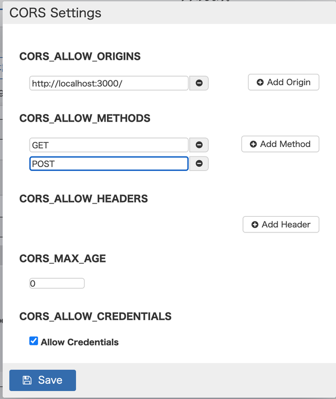
Task: Click the CORS Settings dialog title
Action: [x=55, y=13]
